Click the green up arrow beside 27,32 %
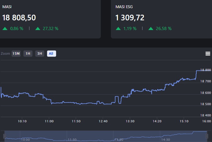212x142 pixels. [38, 28]
